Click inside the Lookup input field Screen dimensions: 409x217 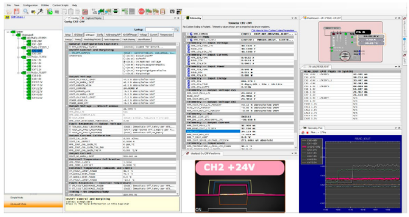point(158,30)
